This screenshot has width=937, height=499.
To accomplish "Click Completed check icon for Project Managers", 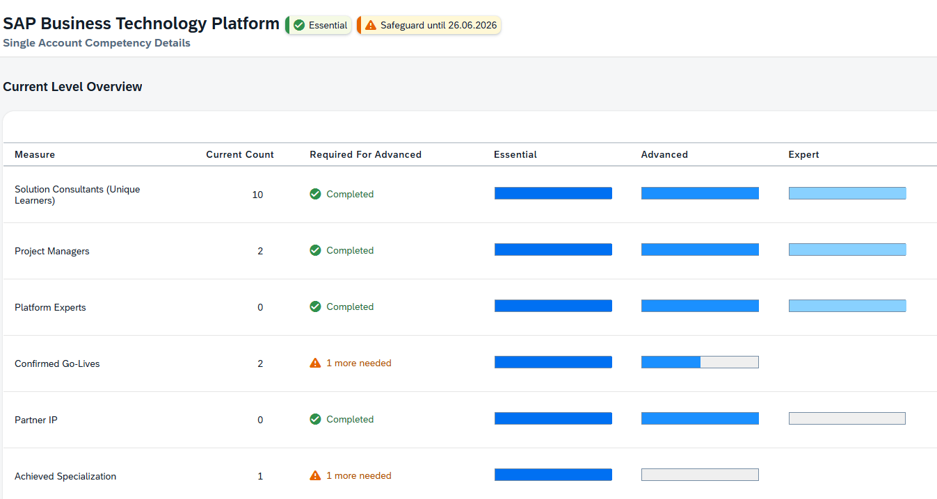I will point(315,250).
